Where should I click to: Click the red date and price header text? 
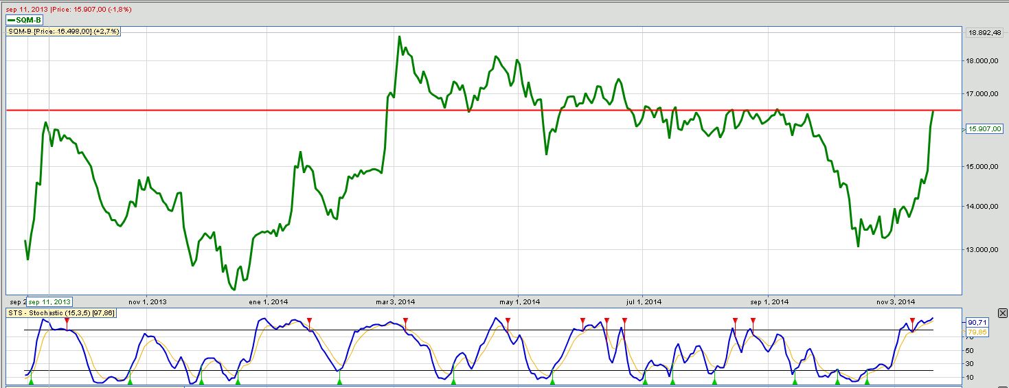[69, 10]
